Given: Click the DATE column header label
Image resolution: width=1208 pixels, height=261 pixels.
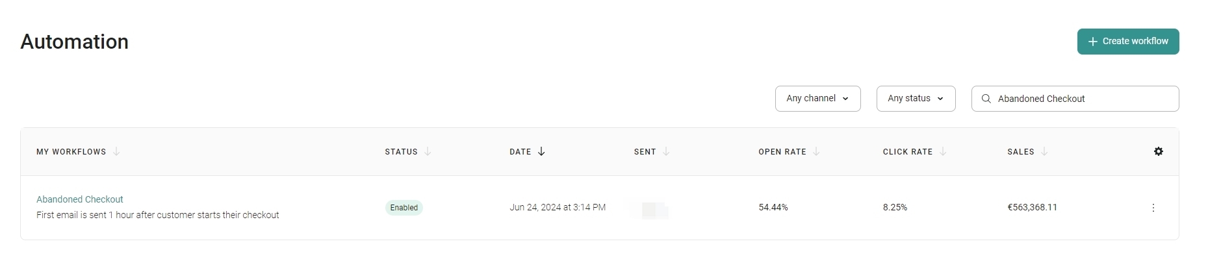Looking at the screenshot, I should point(520,152).
